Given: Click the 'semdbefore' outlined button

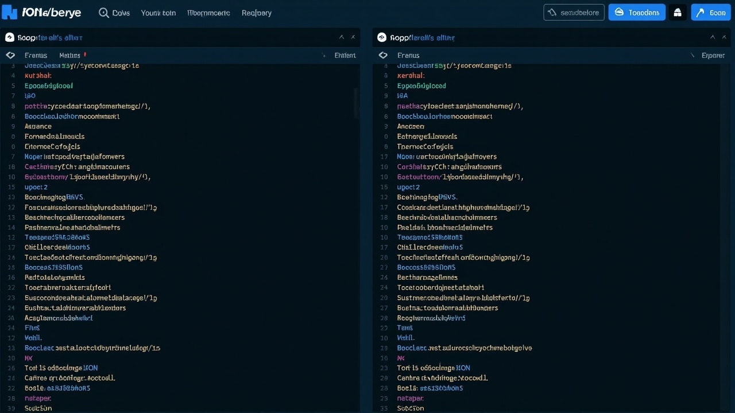Looking at the screenshot, I should click(574, 12).
